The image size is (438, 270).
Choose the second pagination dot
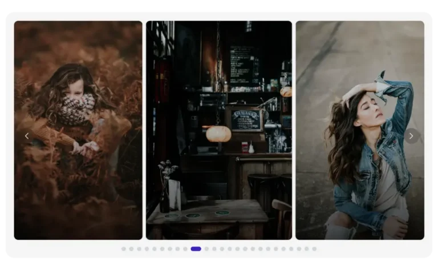click(131, 249)
